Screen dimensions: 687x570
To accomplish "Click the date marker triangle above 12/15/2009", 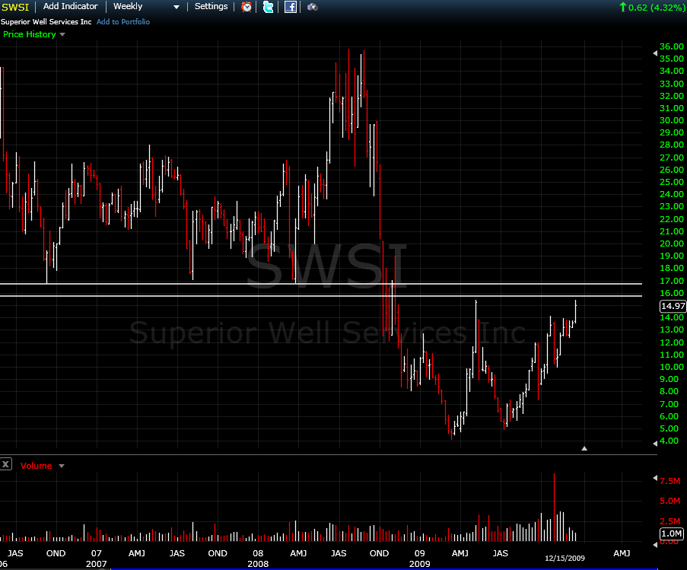I will point(584,448).
